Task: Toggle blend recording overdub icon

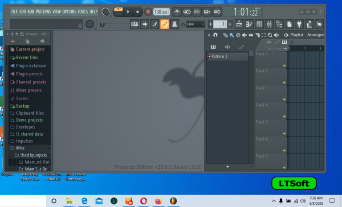Action: (x=207, y=12)
